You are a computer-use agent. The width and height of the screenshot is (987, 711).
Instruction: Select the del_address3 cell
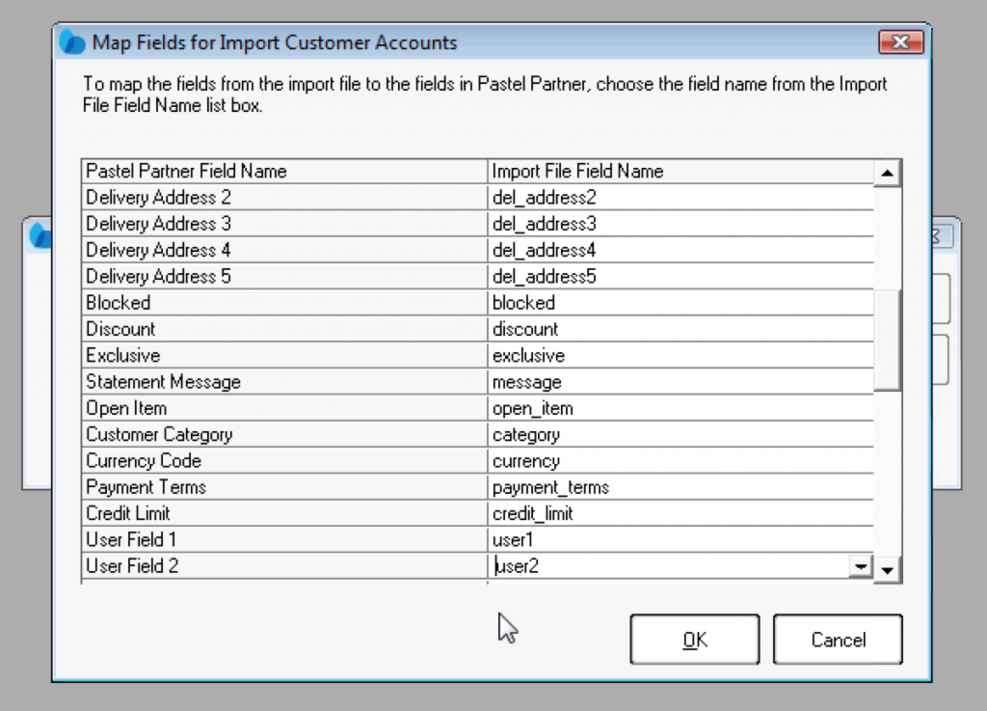pyautogui.click(x=680, y=224)
